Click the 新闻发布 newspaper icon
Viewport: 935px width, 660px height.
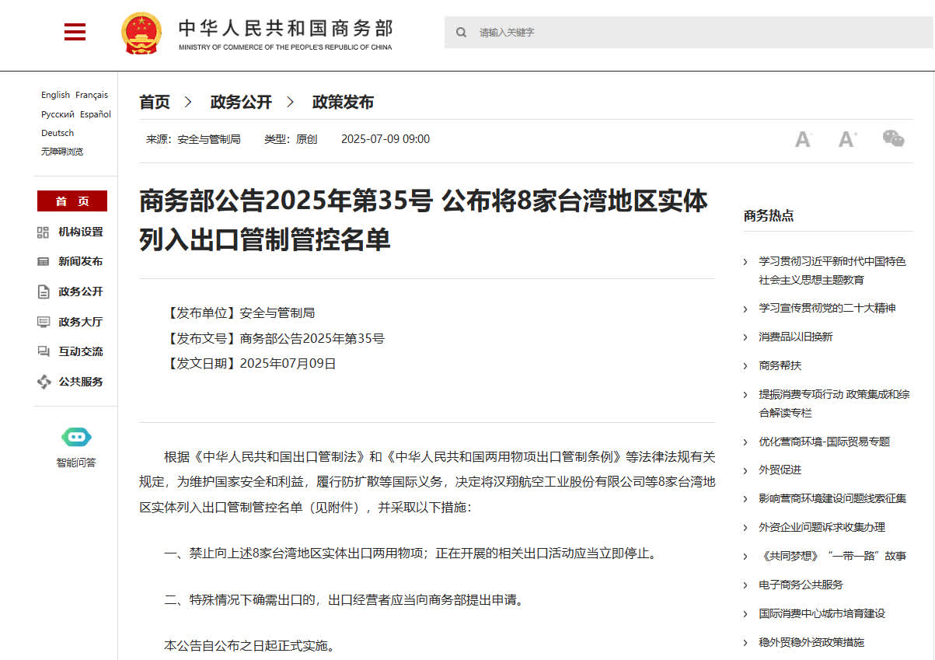click(44, 262)
